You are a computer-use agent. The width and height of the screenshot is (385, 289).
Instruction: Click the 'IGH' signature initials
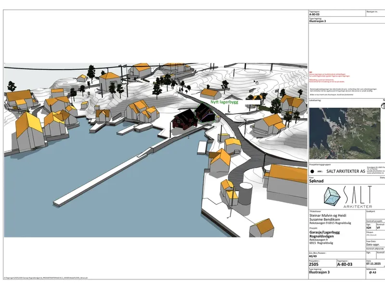(369, 228)
